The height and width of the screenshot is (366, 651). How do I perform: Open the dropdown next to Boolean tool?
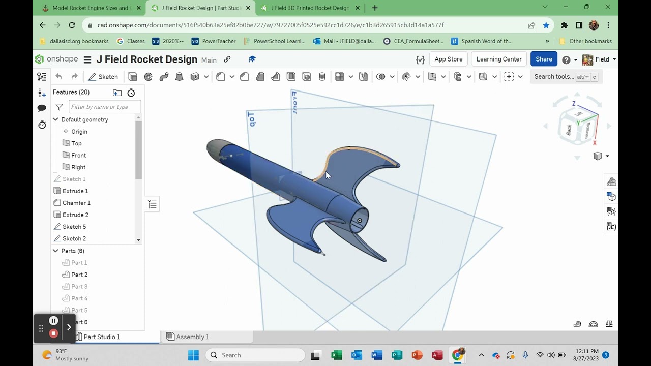392,77
